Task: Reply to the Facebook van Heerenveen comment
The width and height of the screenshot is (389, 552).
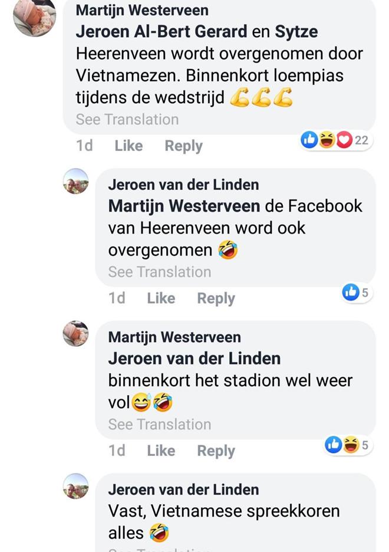Action: pos(216,298)
